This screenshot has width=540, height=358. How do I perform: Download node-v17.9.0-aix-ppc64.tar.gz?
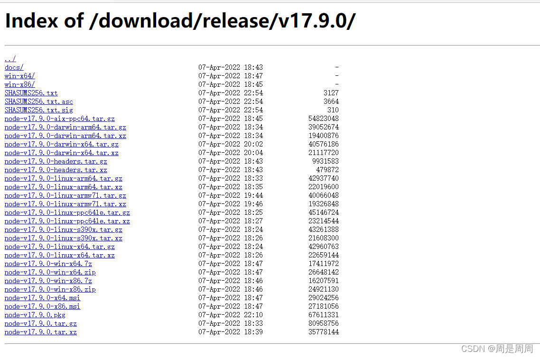click(x=60, y=119)
